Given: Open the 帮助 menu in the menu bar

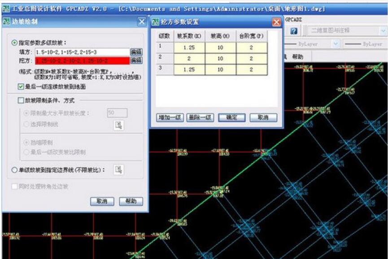Looking at the screenshot, I should tap(297, 57).
